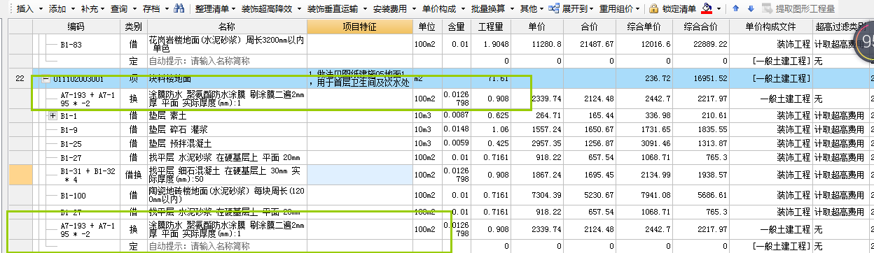Click the blue move down arrow
The width and height of the screenshot is (874, 253).
click(x=751, y=8)
